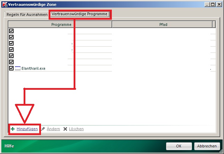Click the green plus icon beside Hinzufügen

[x=13, y=129]
